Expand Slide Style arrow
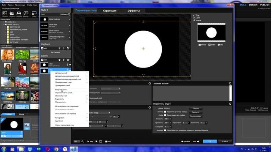The width and height of the screenshot is (271, 152). tap(70, 25)
